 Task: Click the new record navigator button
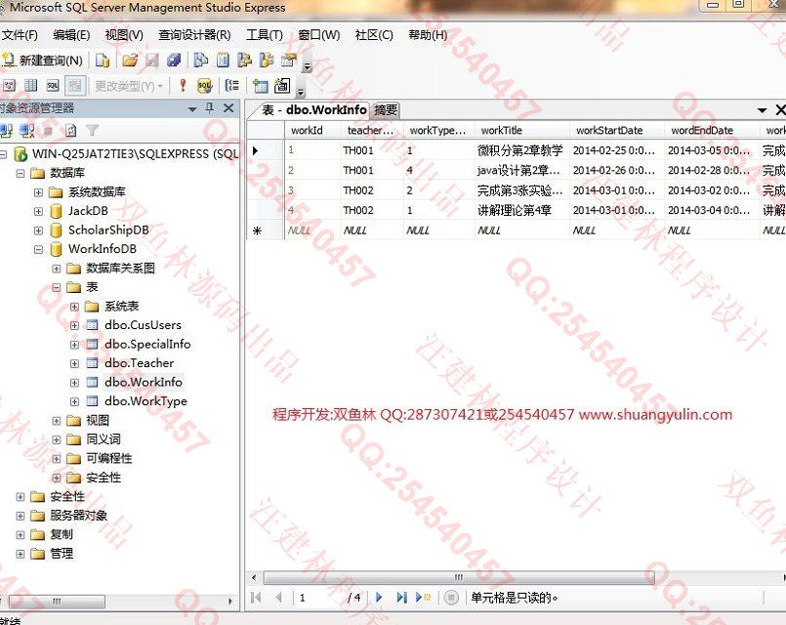(x=423, y=597)
